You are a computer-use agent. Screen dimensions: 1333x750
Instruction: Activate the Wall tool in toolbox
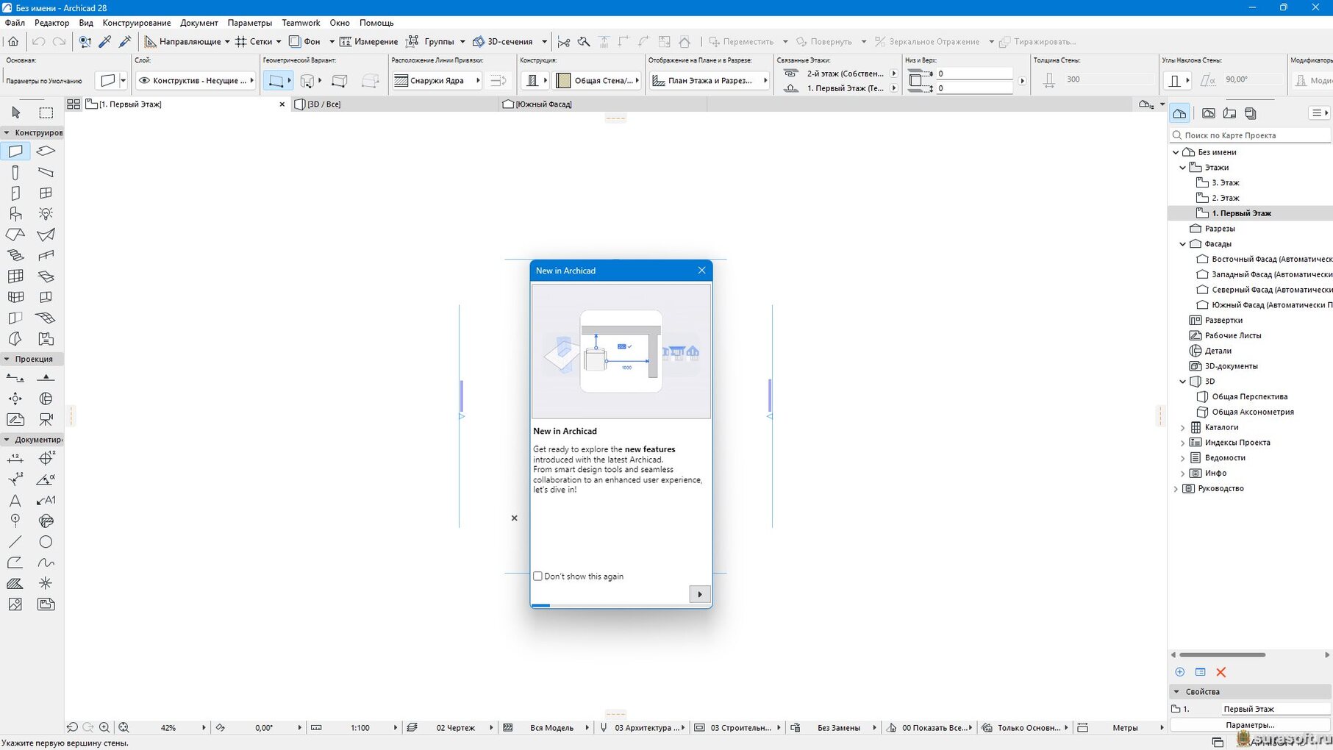click(x=15, y=151)
